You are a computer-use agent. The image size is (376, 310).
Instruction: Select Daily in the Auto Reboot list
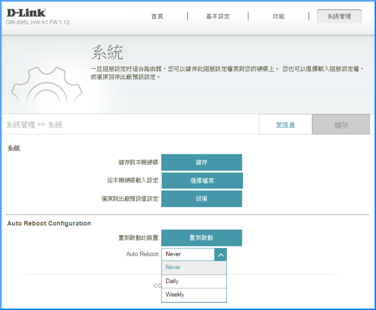pos(194,281)
